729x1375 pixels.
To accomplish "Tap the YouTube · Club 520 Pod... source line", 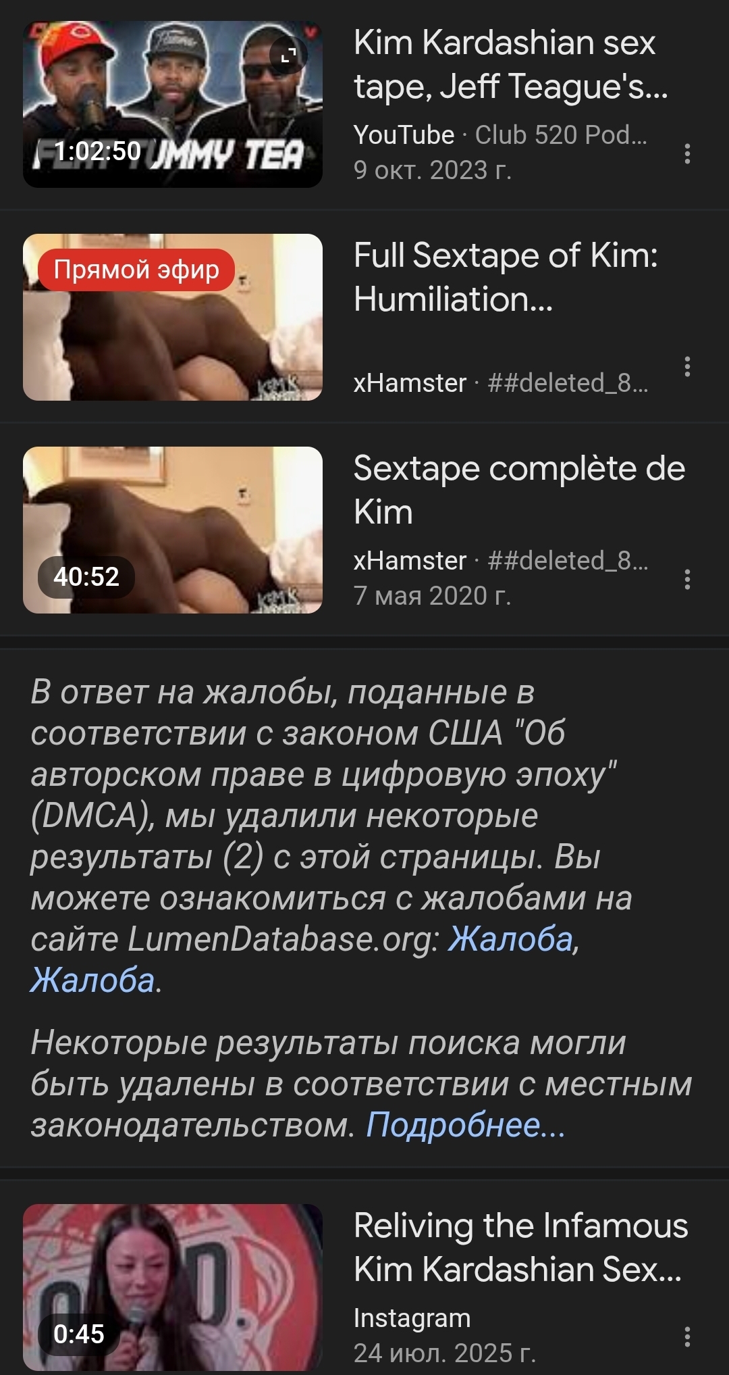I will click(x=500, y=135).
